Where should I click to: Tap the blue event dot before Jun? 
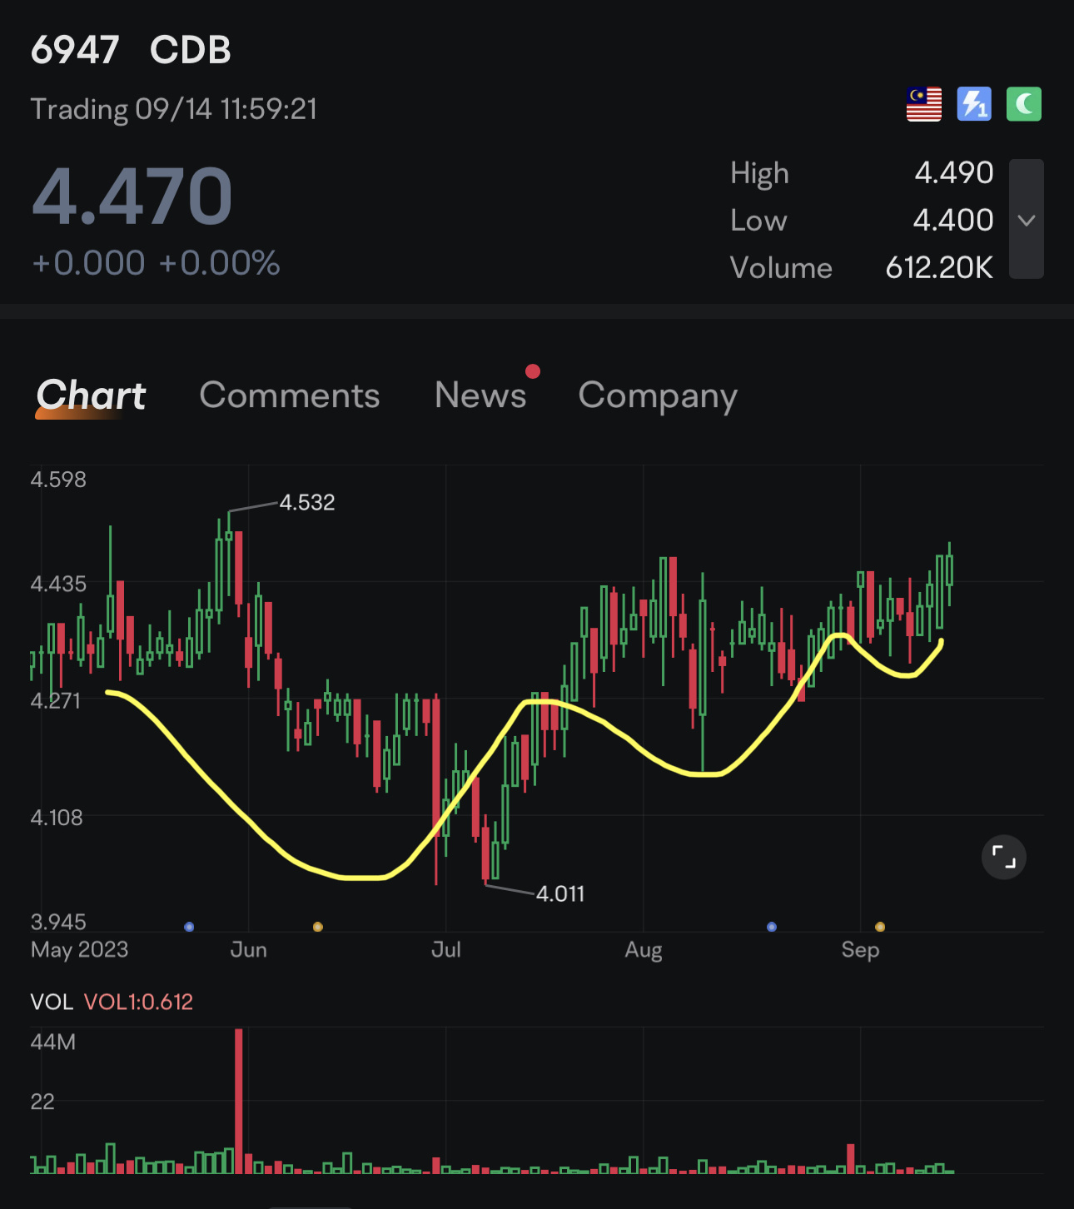[x=189, y=927]
